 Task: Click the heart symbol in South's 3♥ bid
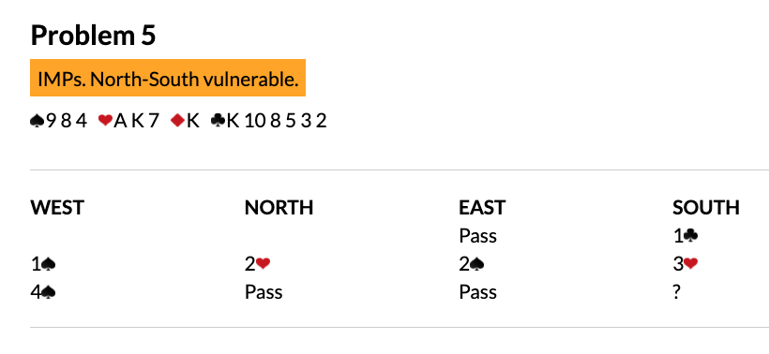[x=691, y=264]
